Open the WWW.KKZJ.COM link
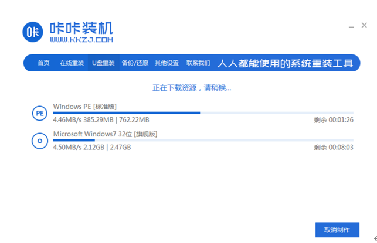Screen dimensions: 377x243 (81, 40)
